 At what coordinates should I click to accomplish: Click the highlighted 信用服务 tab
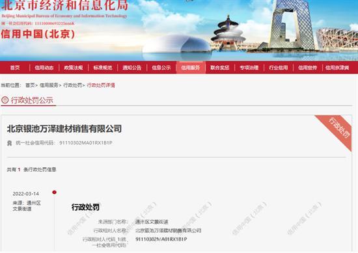[191, 68]
